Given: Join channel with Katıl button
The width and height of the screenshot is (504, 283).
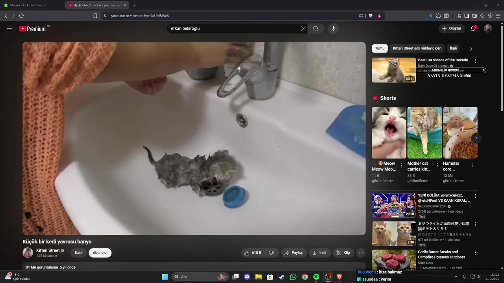Looking at the screenshot, I should point(79,253).
